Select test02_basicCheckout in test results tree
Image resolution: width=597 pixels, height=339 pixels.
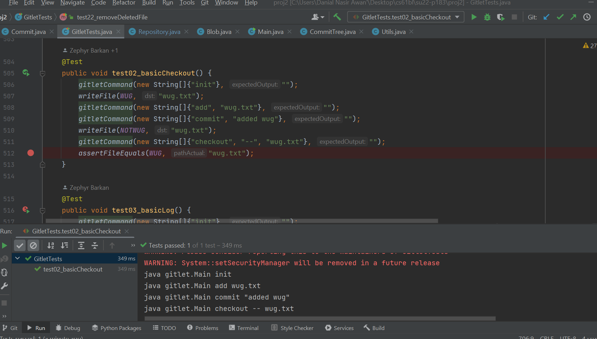click(73, 269)
